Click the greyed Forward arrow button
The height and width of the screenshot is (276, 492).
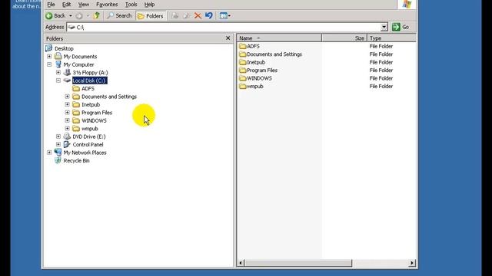pyautogui.click(x=79, y=15)
